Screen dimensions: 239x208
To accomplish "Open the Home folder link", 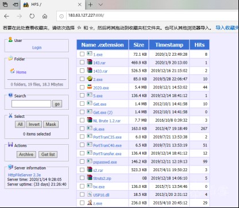I will pos(21,72).
